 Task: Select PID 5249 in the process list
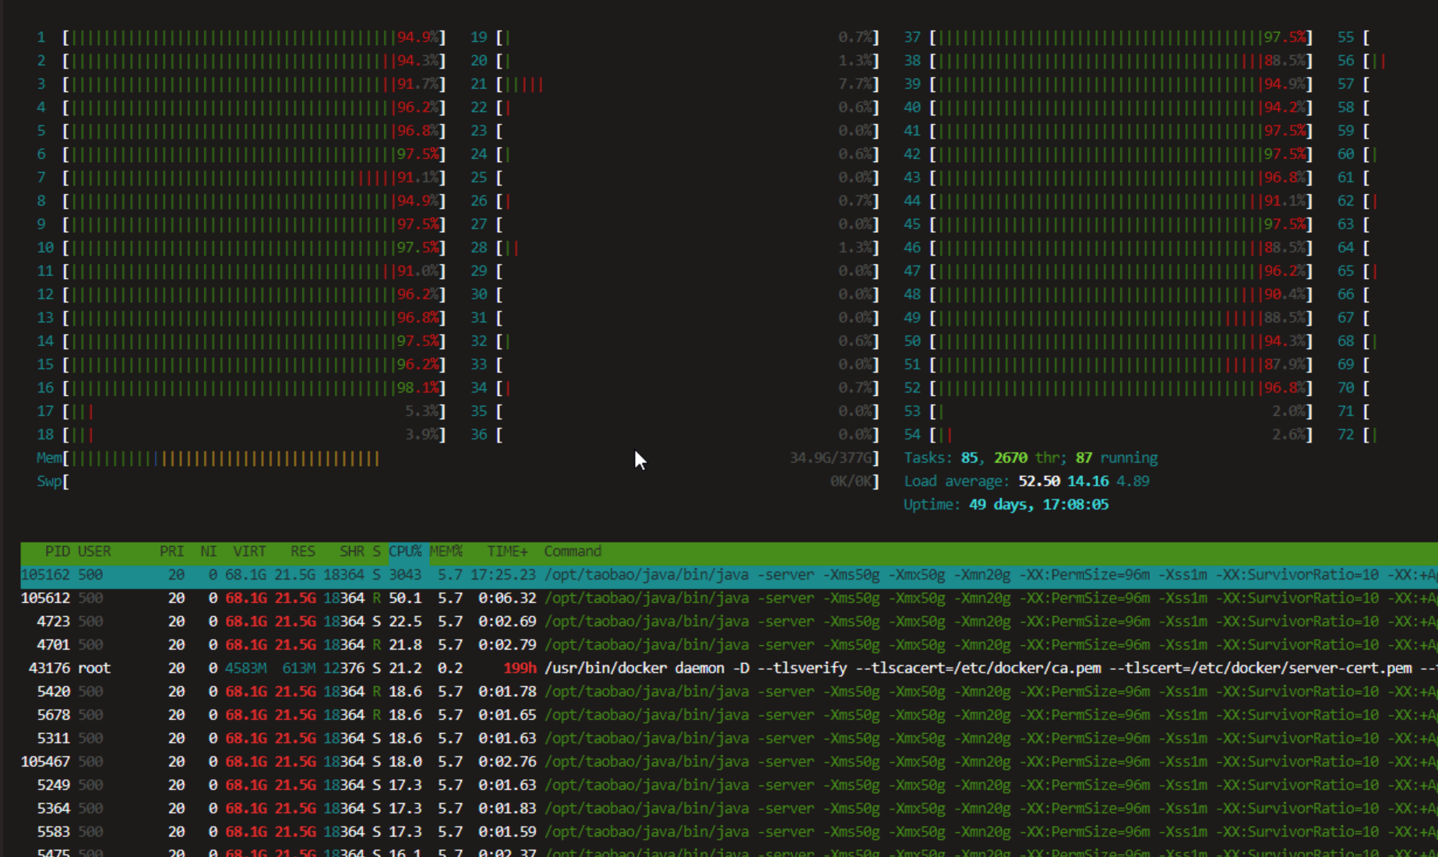point(728,785)
